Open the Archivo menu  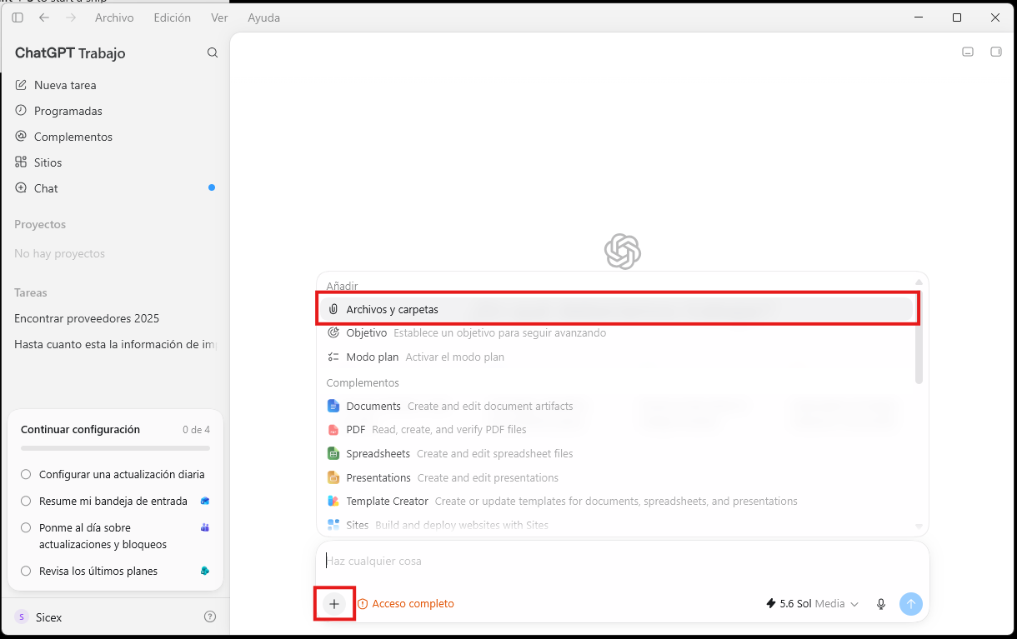(114, 17)
